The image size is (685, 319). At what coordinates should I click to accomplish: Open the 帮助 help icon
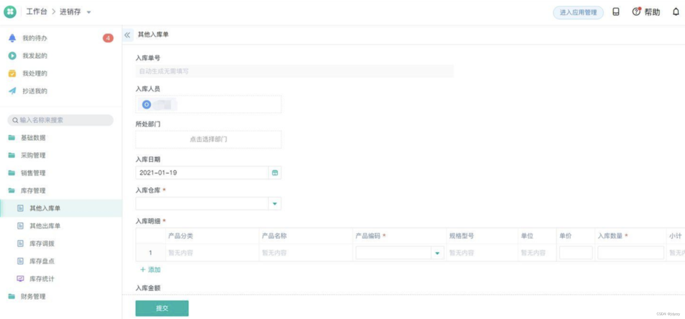(x=636, y=12)
